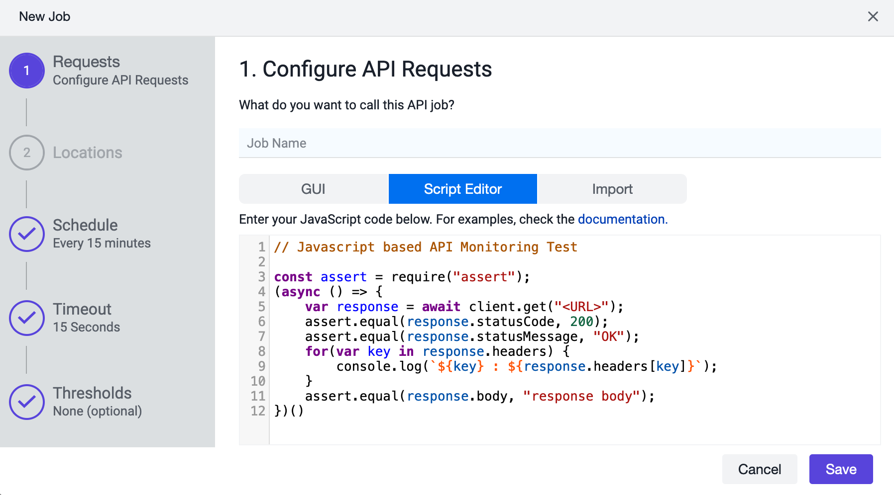This screenshot has width=894, height=495.
Task: Click the client.get("<URL>") code line
Action: [x=464, y=307]
